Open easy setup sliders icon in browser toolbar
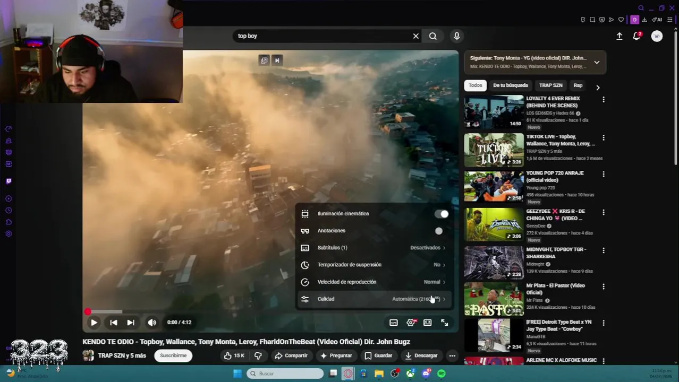679x382 pixels. pyautogui.click(x=670, y=20)
